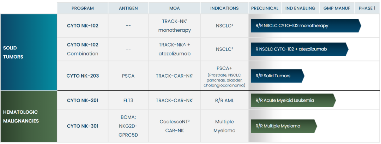Open the CYTO NK-203 program name

(83, 76)
